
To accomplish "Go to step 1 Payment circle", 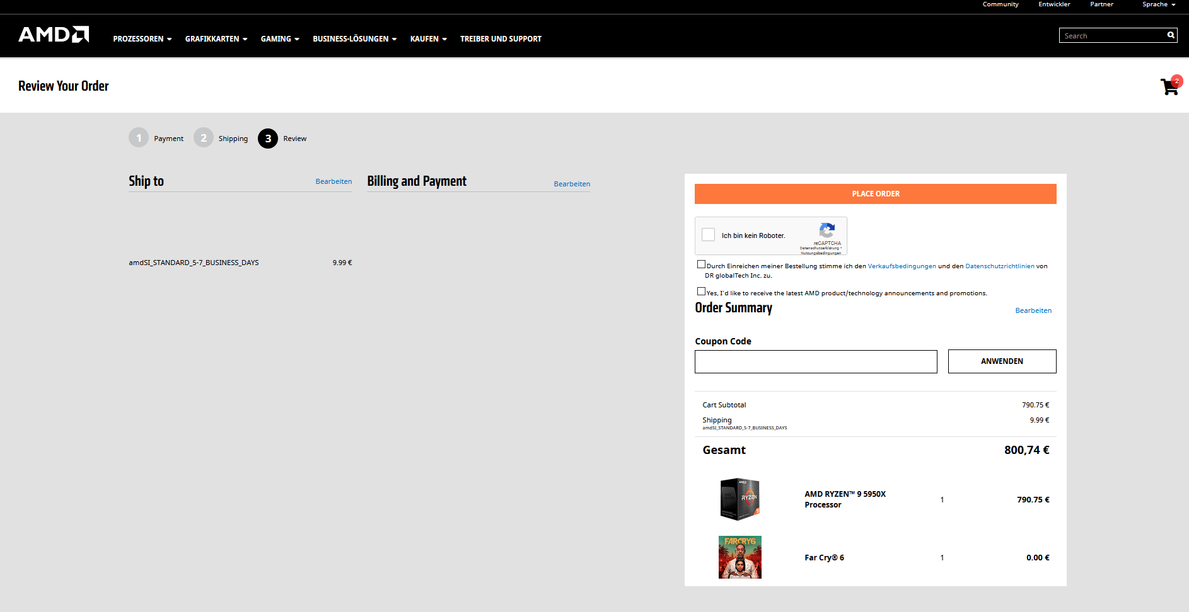I will [139, 138].
